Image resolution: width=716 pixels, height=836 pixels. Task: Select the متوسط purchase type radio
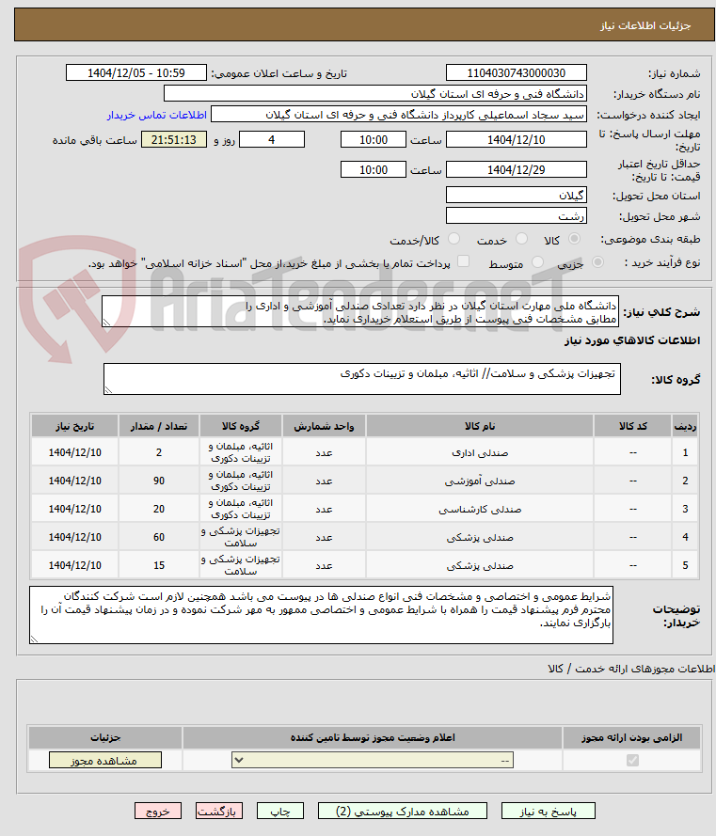click(538, 262)
